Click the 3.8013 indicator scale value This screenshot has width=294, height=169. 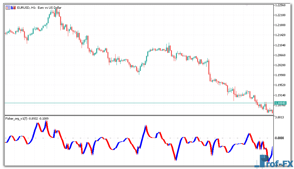click(280, 117)
